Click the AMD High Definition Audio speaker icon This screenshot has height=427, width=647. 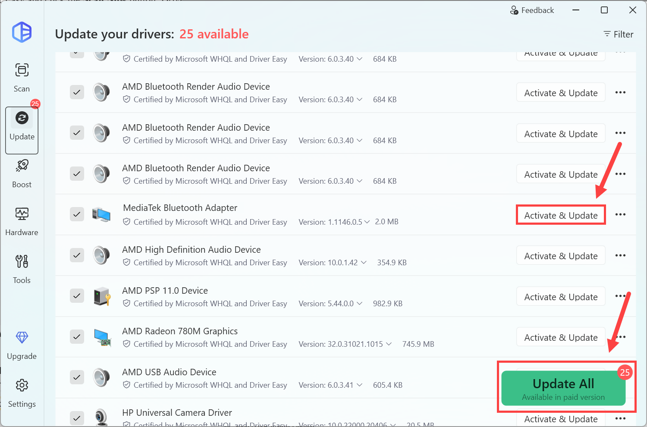coord(101,255)
